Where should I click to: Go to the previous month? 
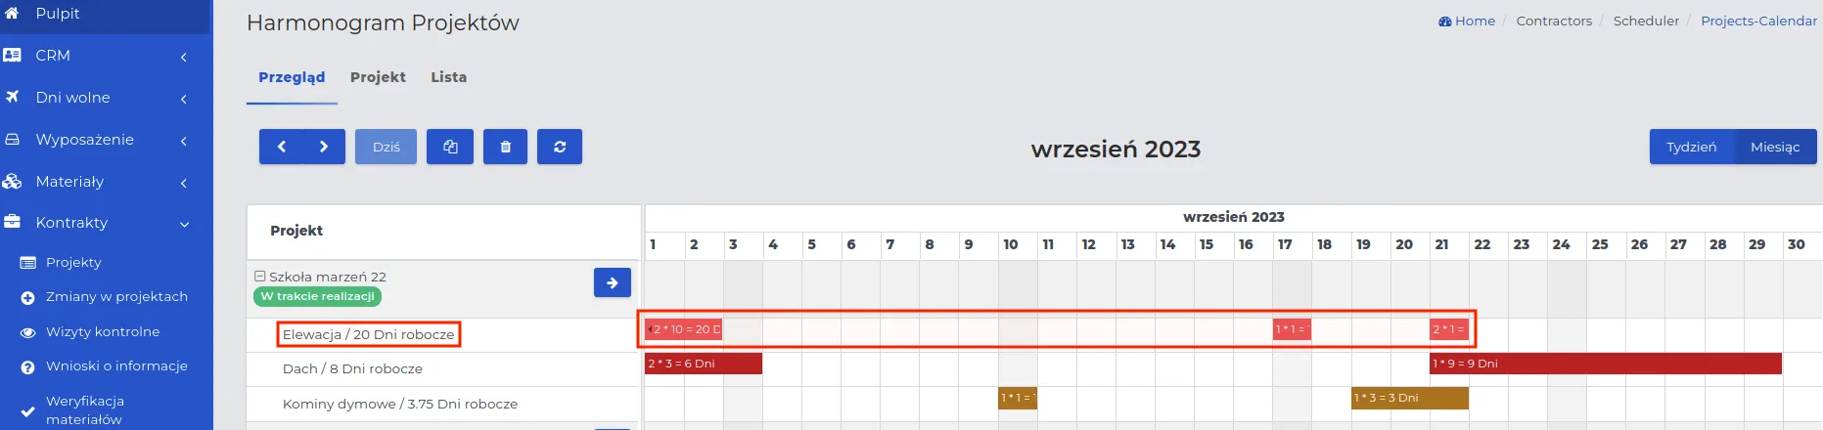(x=281, y=147)
